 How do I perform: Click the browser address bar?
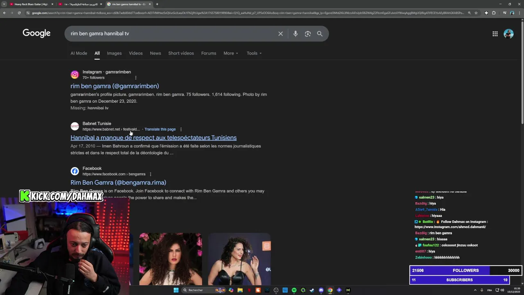click(x=248, y=13)
